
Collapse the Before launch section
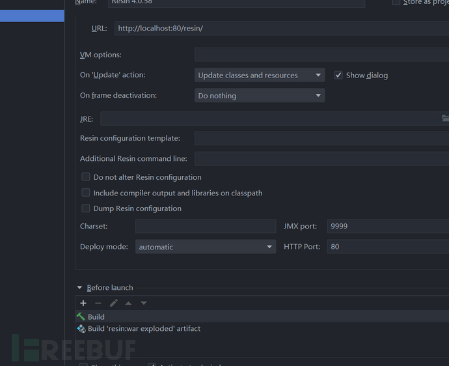click(79, 287)
